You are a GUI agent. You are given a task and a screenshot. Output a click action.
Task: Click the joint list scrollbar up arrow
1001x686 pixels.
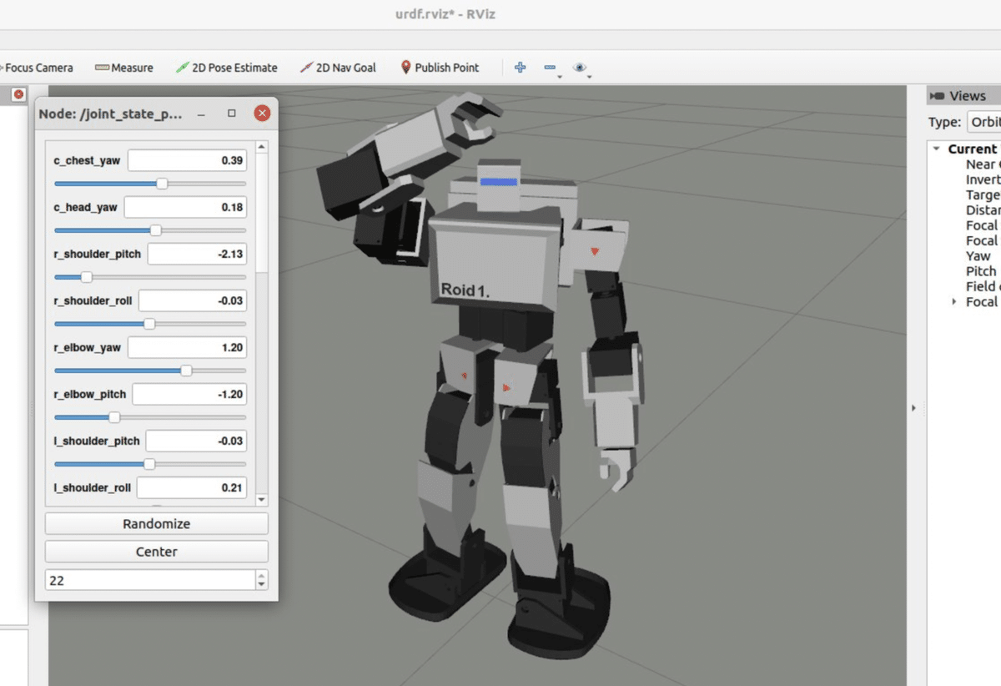tap(262, 147)
